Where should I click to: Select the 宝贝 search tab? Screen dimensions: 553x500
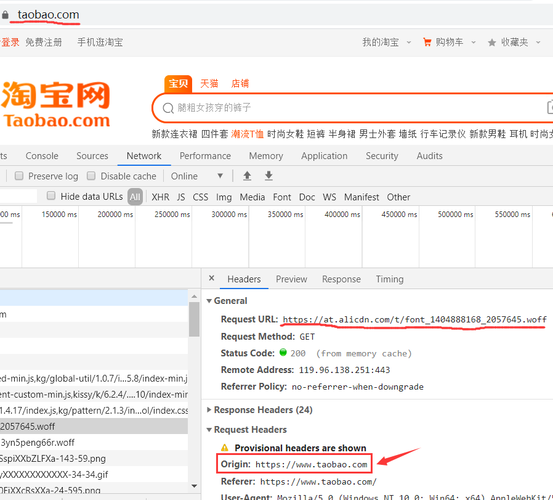pos(178,84)
